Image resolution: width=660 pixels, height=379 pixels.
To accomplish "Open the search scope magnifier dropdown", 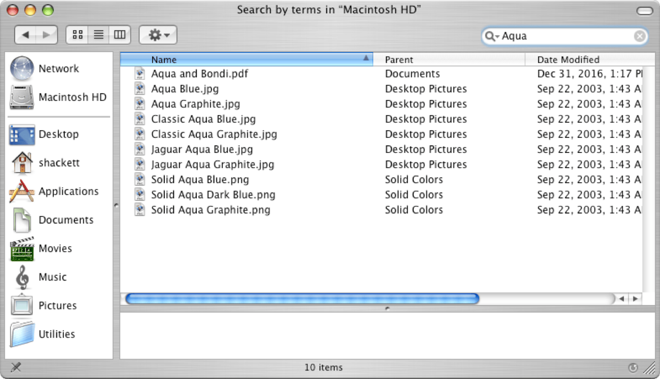I will pos(492,36).
